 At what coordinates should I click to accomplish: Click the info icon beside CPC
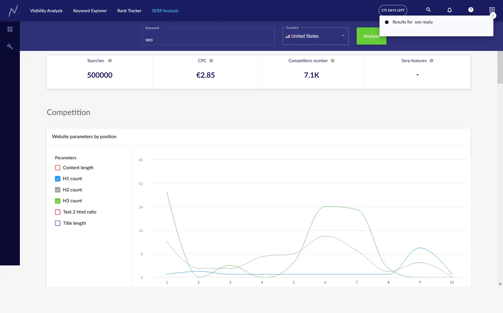(211, 61)
